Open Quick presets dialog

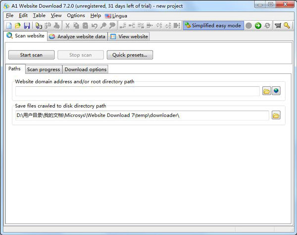tap(130, 55)
